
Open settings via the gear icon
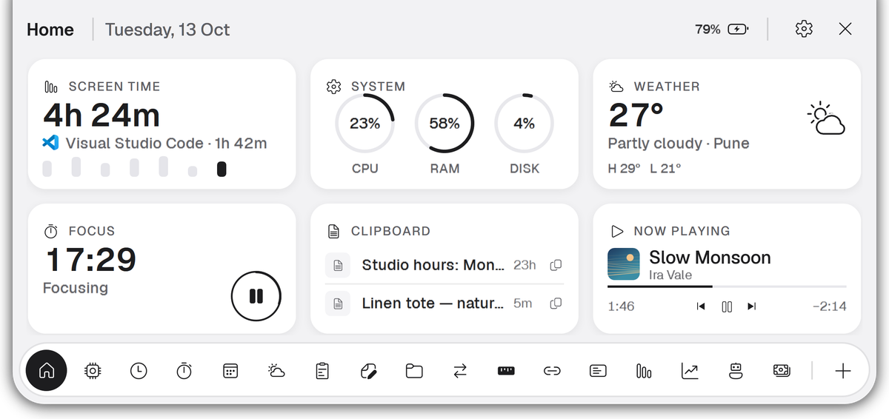tap(804, 29)
